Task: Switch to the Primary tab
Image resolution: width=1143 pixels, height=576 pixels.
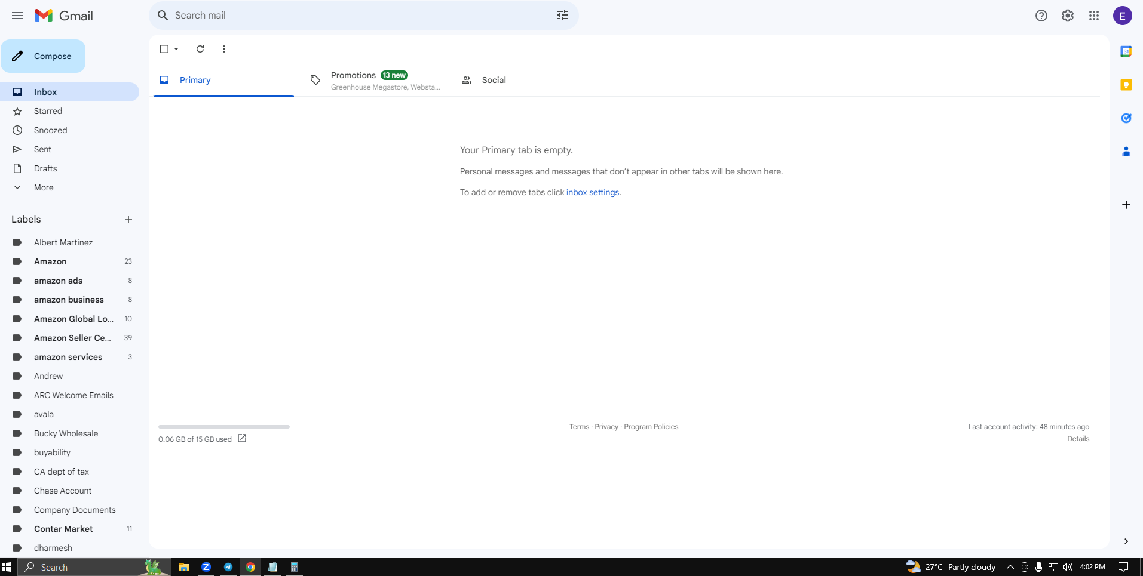Action: 223,80
